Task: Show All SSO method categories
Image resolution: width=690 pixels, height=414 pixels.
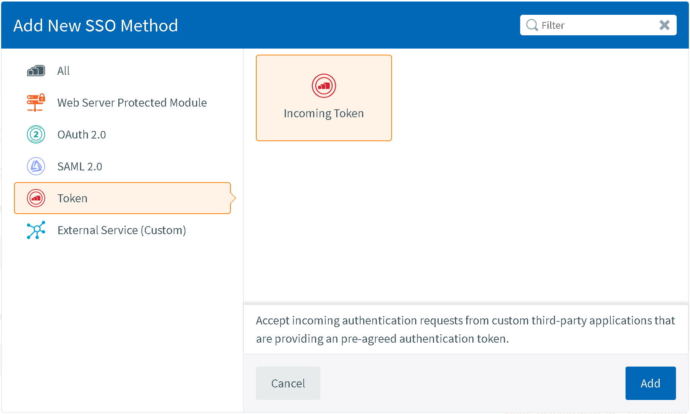Action: (x=63, y=71)
